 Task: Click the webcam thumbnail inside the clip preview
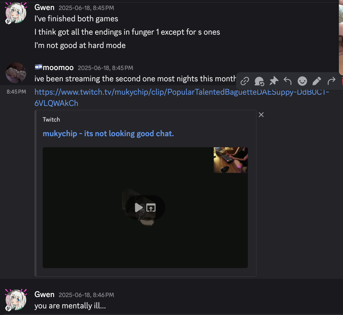pyautogui.click(x=231, y=160)
